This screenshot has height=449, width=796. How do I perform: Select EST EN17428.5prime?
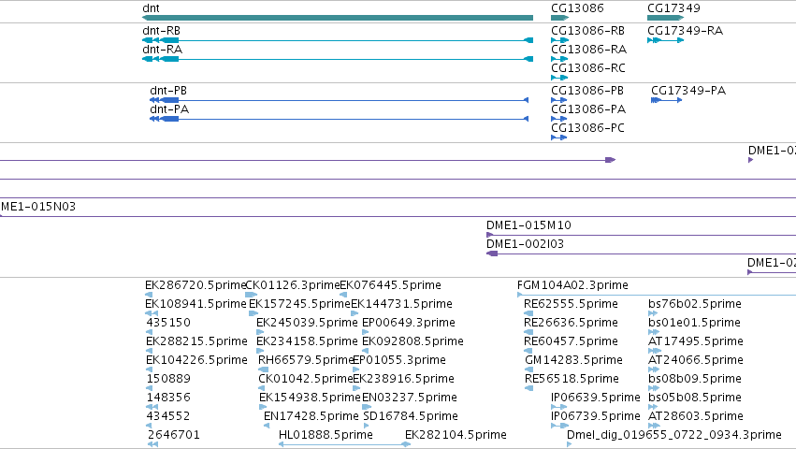point(311,416)
